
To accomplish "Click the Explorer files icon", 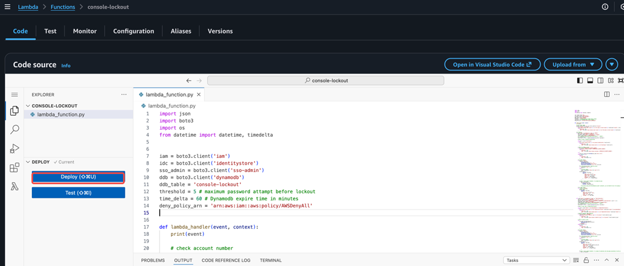I will [15, 111].
